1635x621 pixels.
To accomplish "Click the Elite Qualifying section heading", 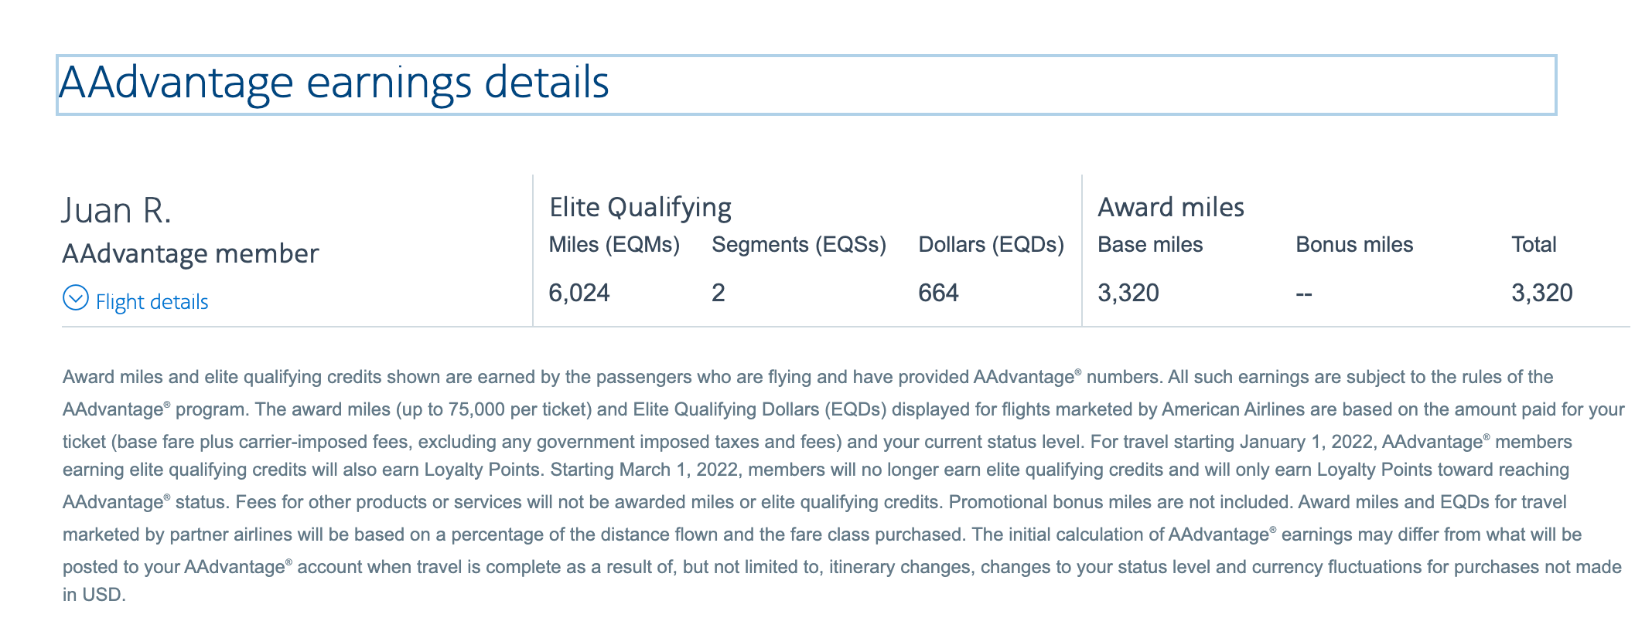I will point(640,207).
